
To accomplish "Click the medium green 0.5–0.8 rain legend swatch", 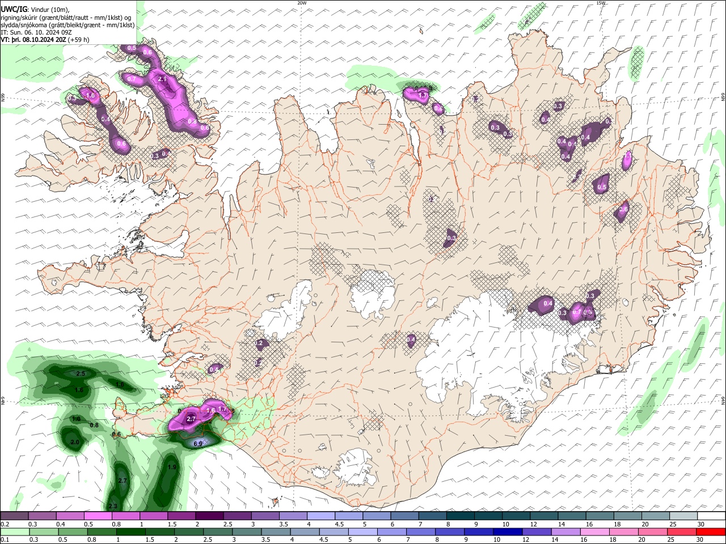I will 72,532.
